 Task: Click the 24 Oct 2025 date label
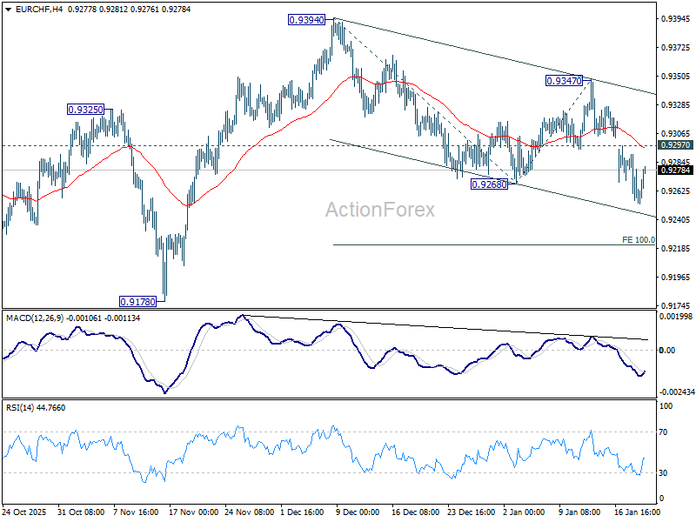[24, 512]
